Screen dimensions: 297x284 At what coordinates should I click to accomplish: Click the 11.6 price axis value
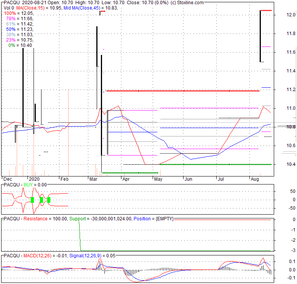point(291,52)
